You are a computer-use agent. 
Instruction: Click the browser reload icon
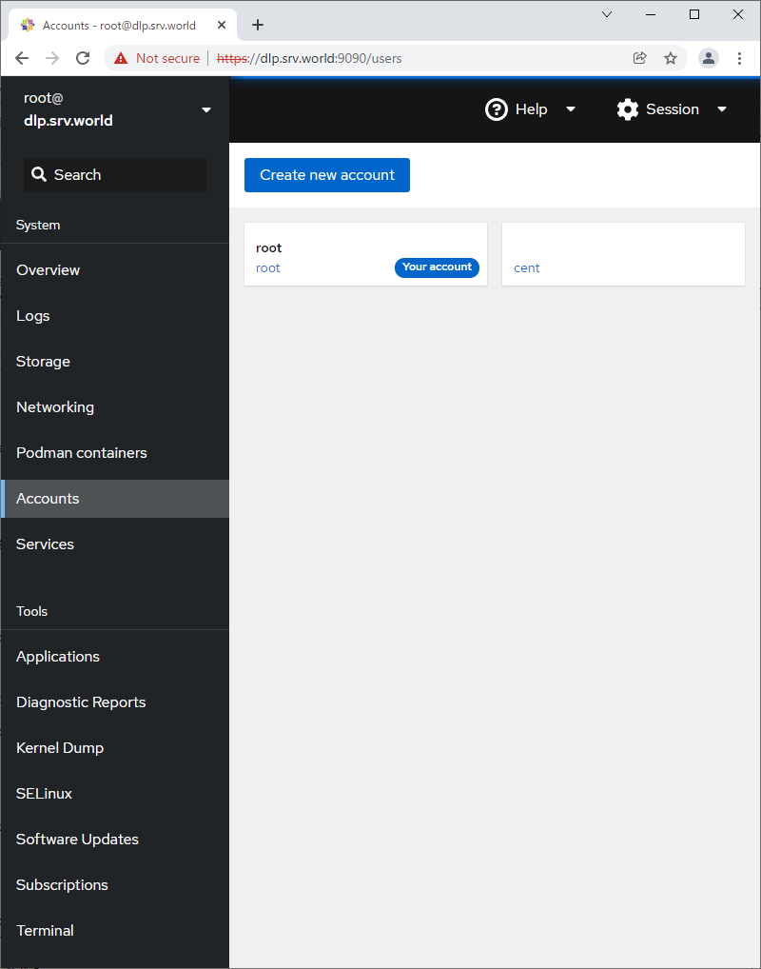(x=83, y=58)
